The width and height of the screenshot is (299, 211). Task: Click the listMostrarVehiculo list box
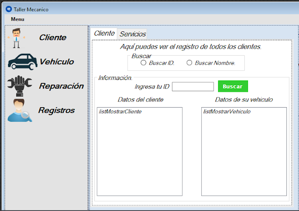tap(244, 152)
